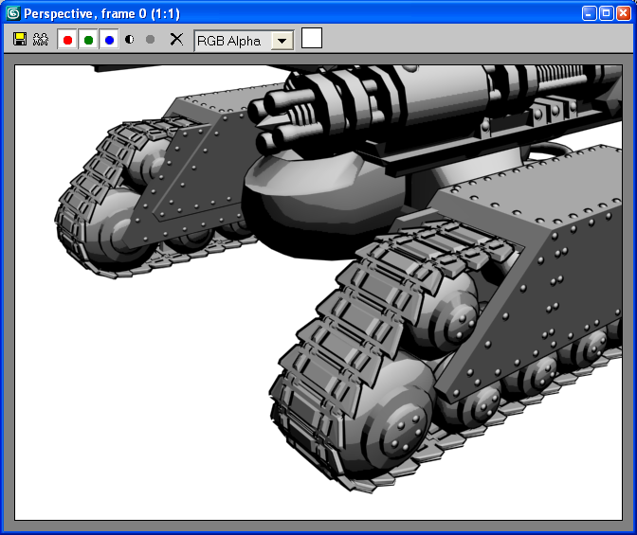The height and width of the screenshot is (535, 637).
Task: Click the 3ds Max icon in the title bar
Action: point(13,13)
